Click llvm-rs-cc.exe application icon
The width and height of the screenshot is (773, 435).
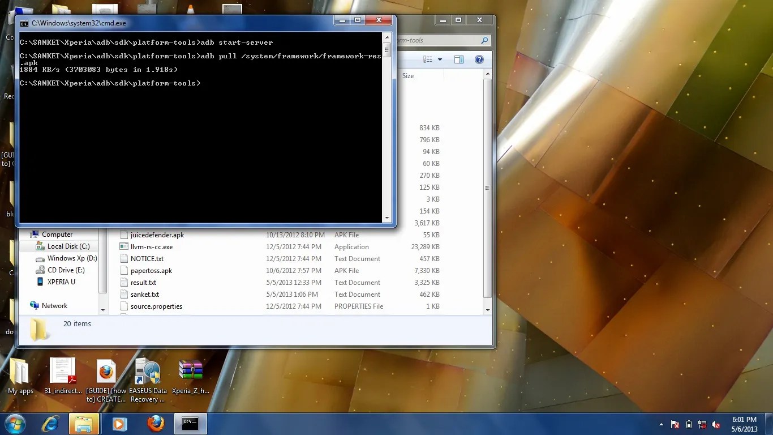click(124, 247)
